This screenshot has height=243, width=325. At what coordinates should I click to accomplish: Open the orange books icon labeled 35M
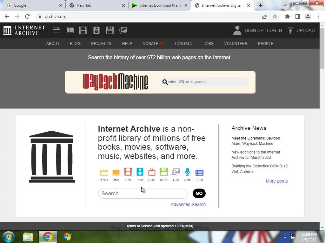click(116, 172)
